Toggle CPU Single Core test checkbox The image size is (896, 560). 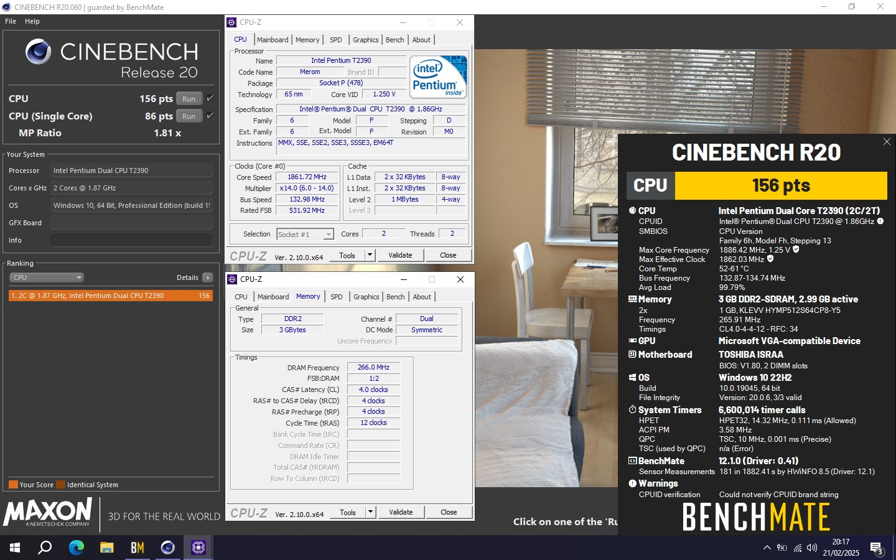(x=210, y=116)
